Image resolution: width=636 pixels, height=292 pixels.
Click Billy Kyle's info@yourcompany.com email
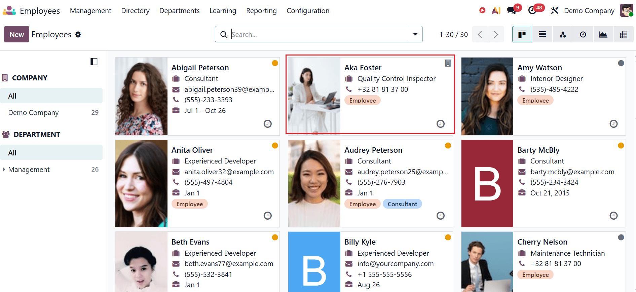396,263
